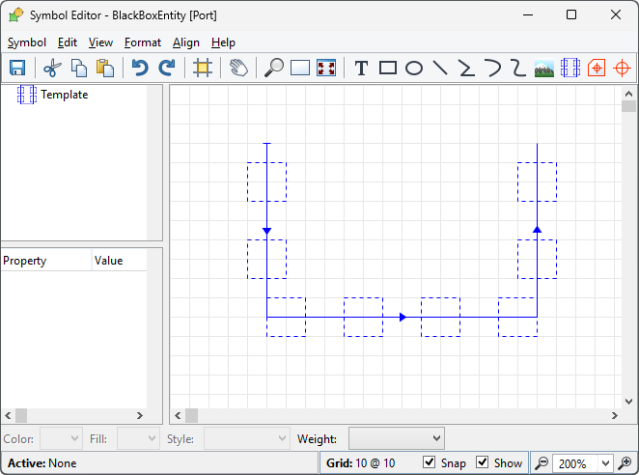Click the Save icon in the toolbar

17,69
